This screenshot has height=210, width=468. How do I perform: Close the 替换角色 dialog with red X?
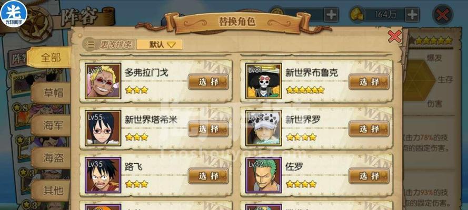pyautogui.click(x=395, y=37)
